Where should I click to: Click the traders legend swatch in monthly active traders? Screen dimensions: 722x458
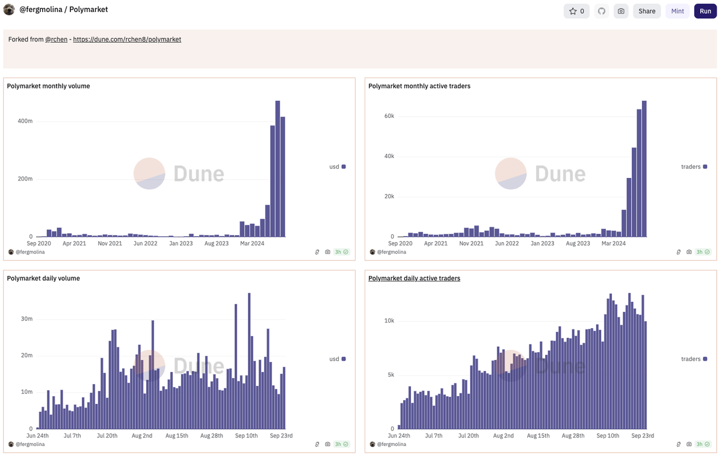(x=705, y=166)
